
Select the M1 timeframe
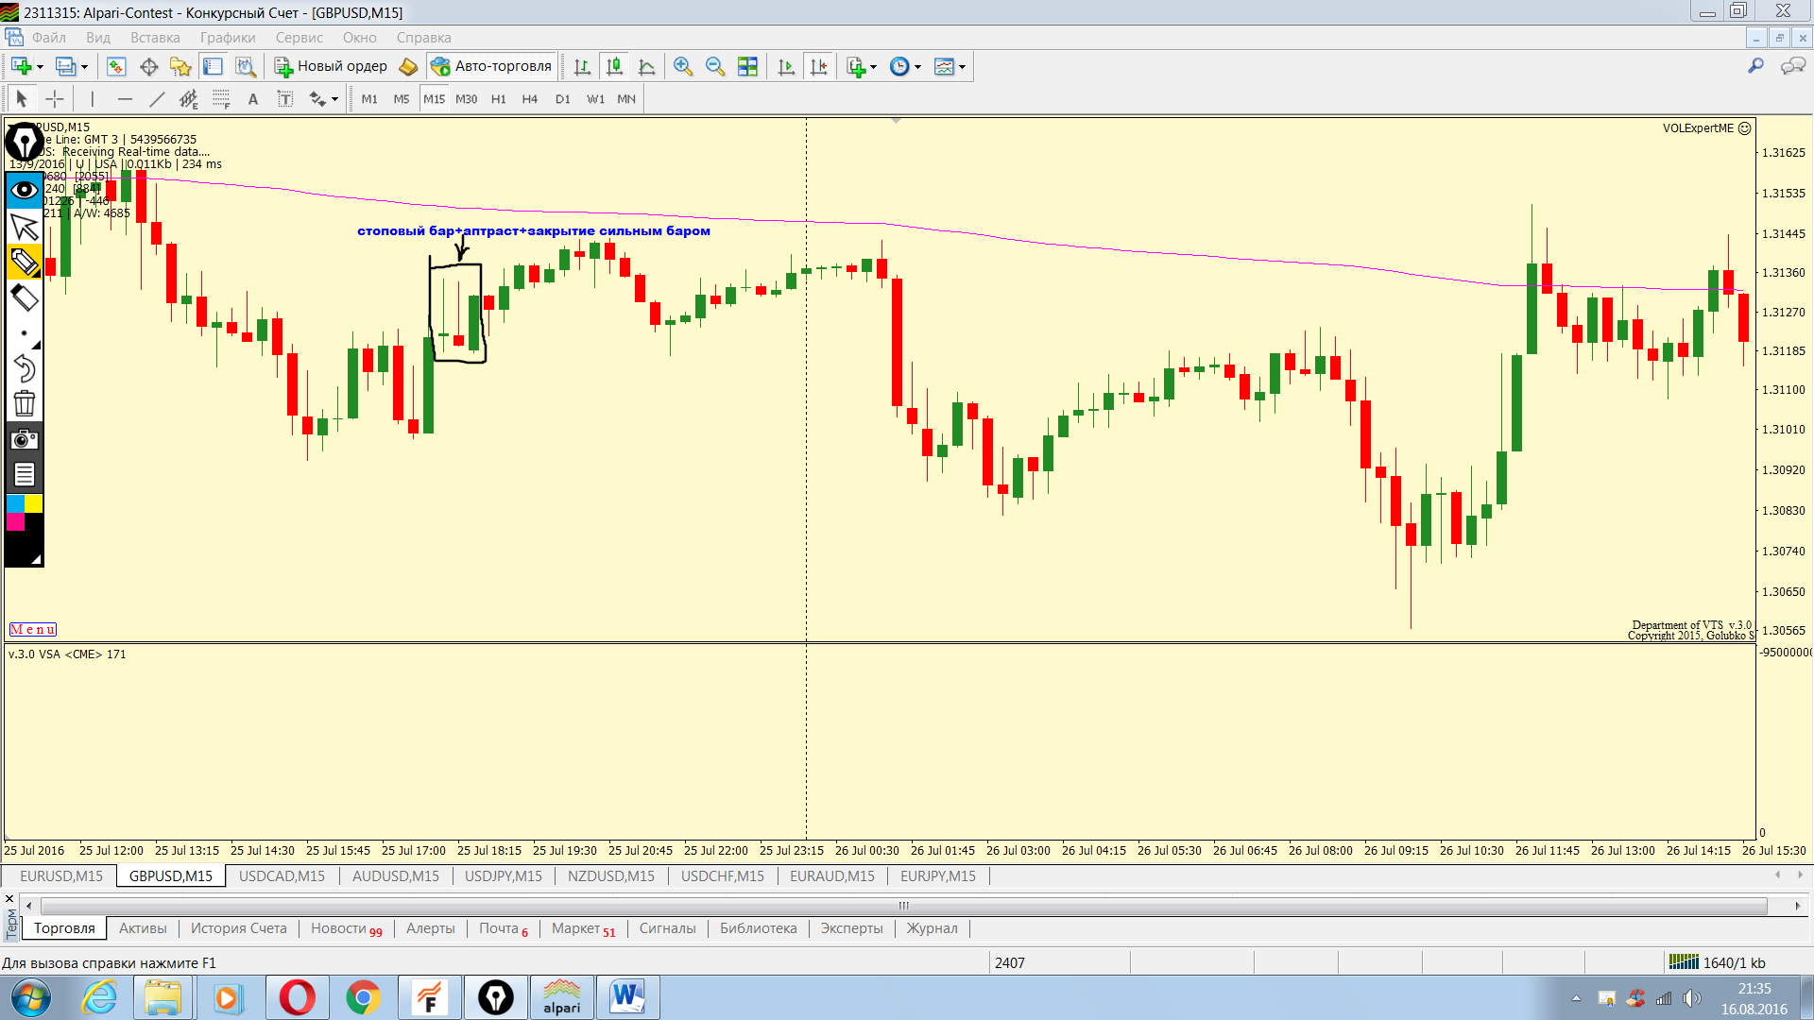pyautogui.click(x=369, y=99)
